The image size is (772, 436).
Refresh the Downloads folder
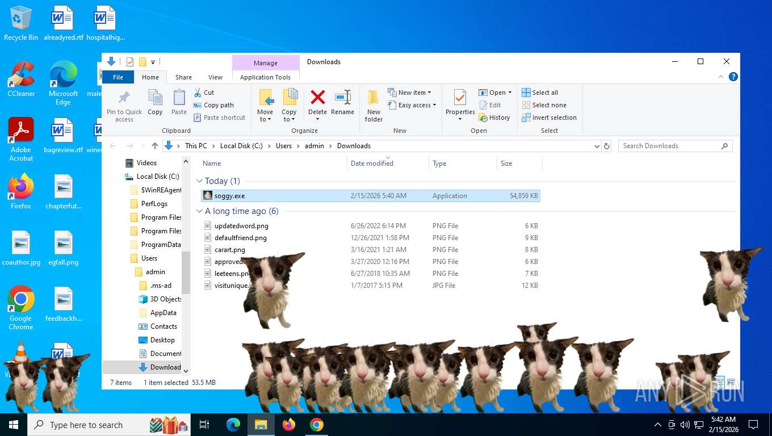pos(607,146)
